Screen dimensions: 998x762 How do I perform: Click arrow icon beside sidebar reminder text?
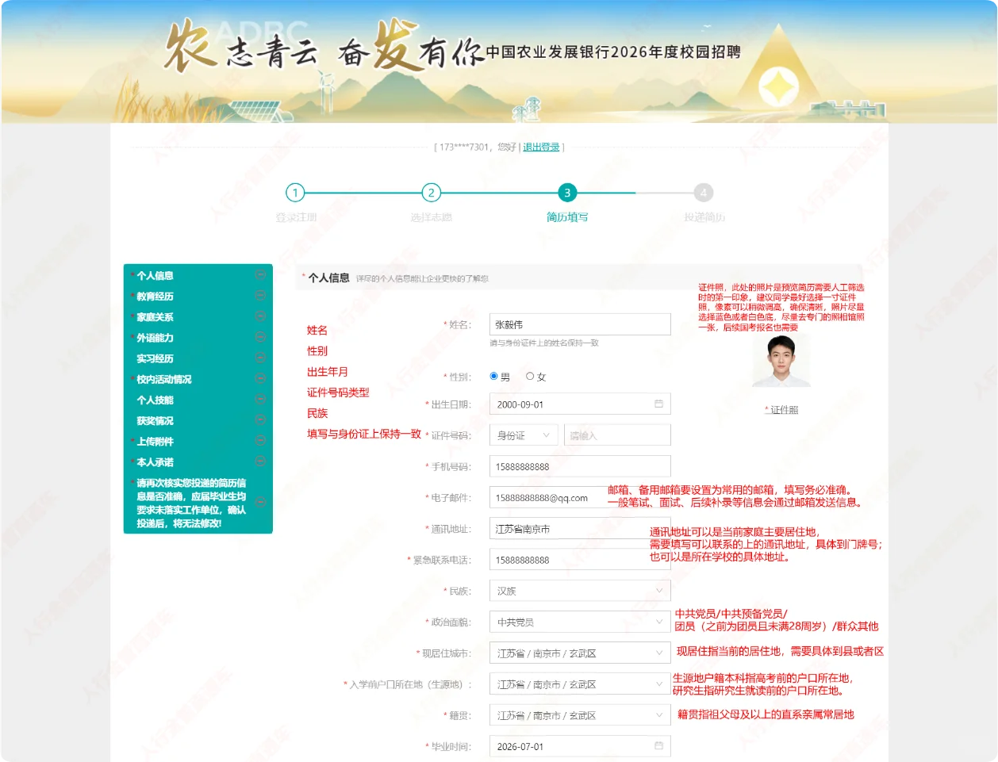(260, 502)
